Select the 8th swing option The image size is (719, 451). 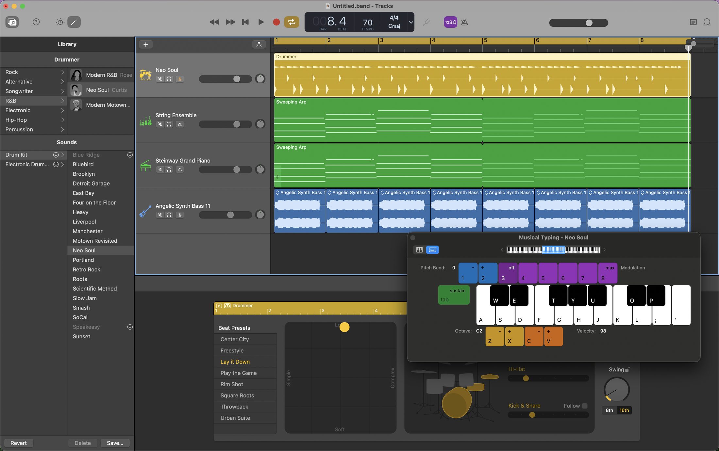pyautogui.click(x=609, y=411)
